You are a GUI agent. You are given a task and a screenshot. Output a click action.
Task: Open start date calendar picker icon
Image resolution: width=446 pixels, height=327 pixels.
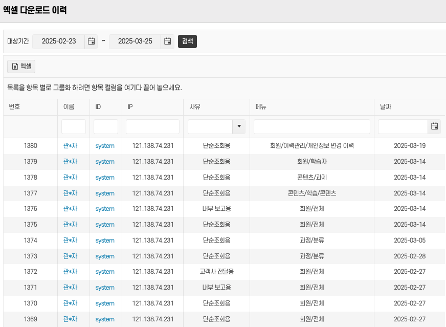click(91, 41)
